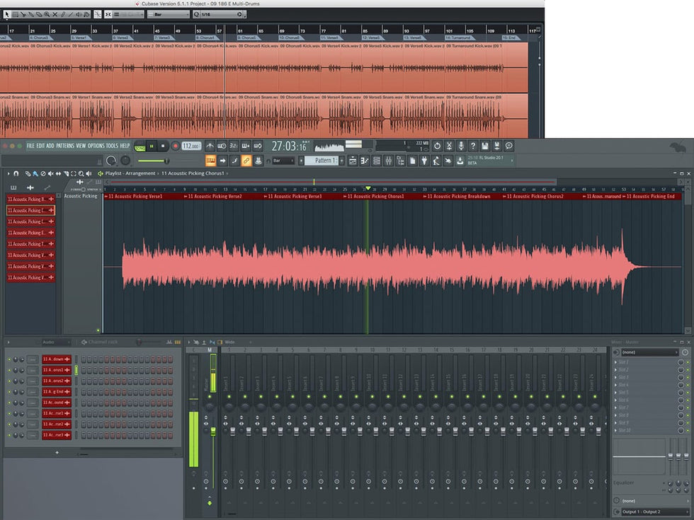Click the stop button in FL Studio transport

pos(162,146)
